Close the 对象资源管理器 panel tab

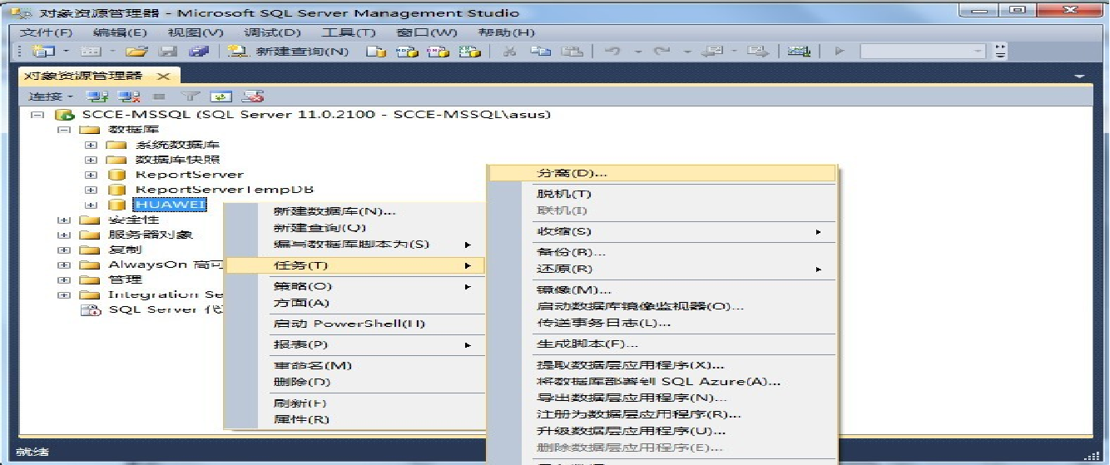point(163,76)
